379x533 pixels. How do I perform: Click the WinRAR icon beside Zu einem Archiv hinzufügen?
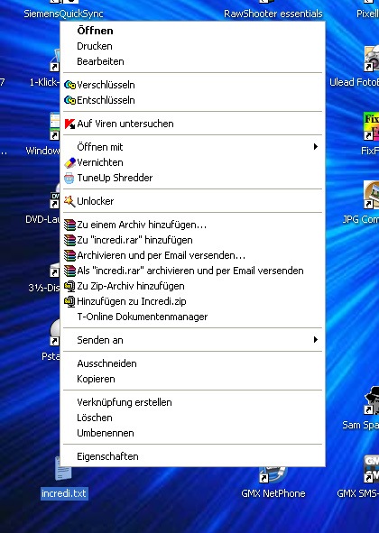point(69,225)
